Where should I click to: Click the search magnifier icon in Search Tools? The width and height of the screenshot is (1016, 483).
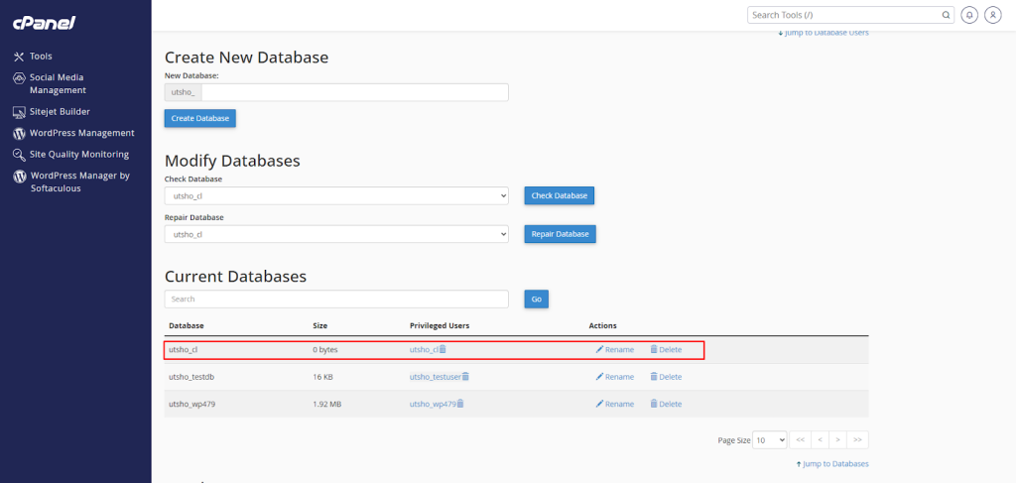pyautogui.click(x=946, y=15)
